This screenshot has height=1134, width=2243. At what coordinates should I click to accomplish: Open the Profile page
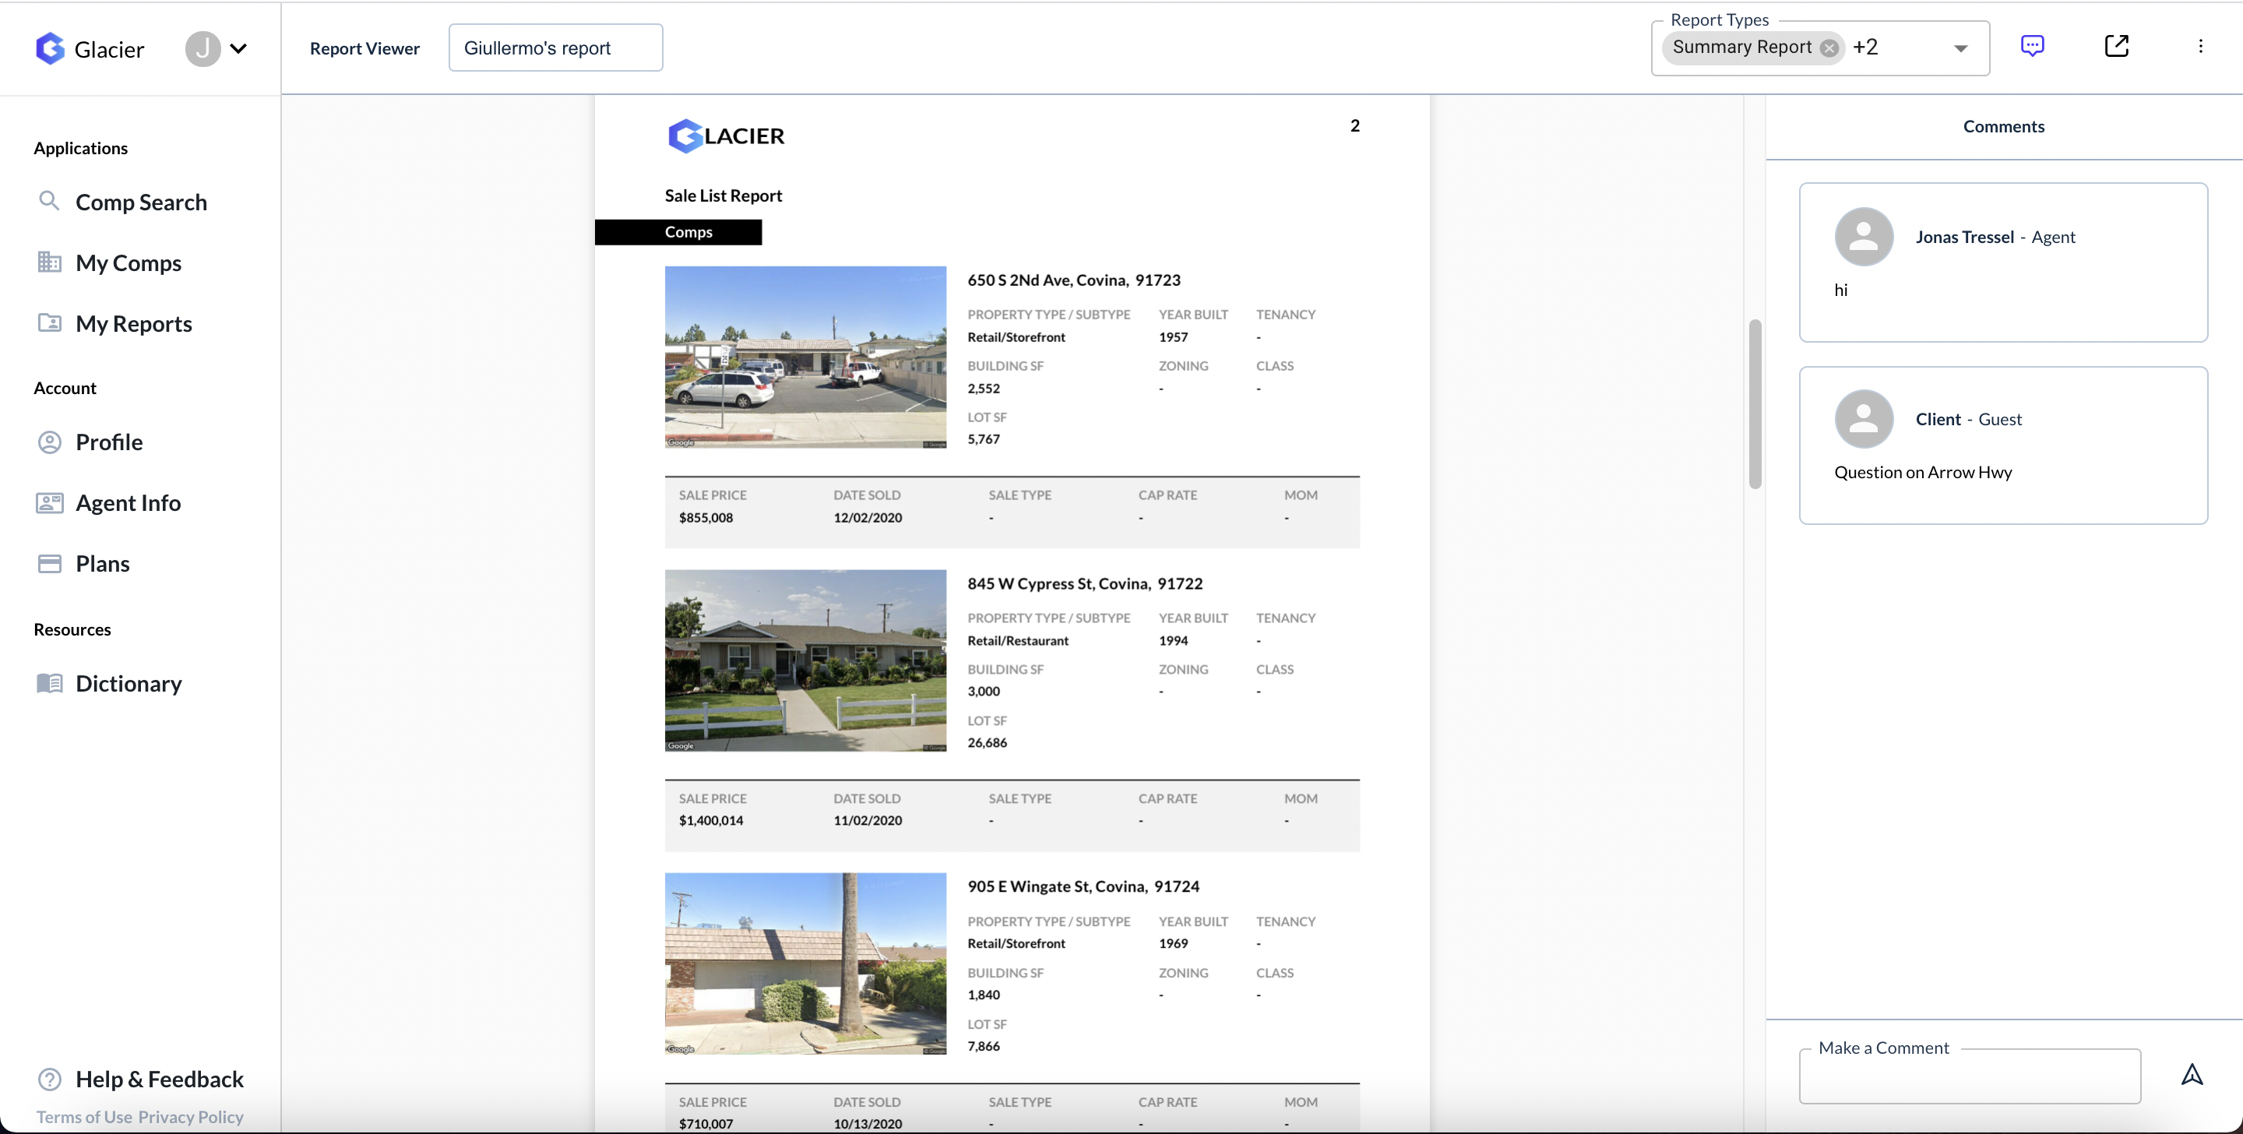[x=109, y=442]
